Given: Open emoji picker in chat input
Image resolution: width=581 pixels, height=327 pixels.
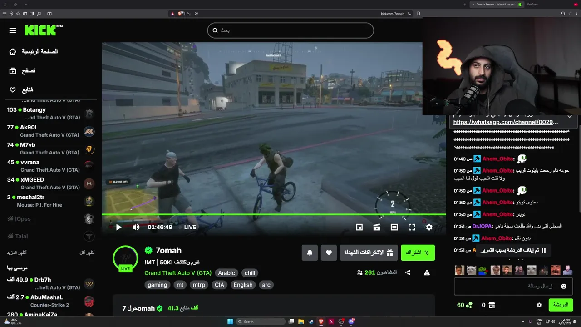Looking at the screenshot, I should click(564, 286).
